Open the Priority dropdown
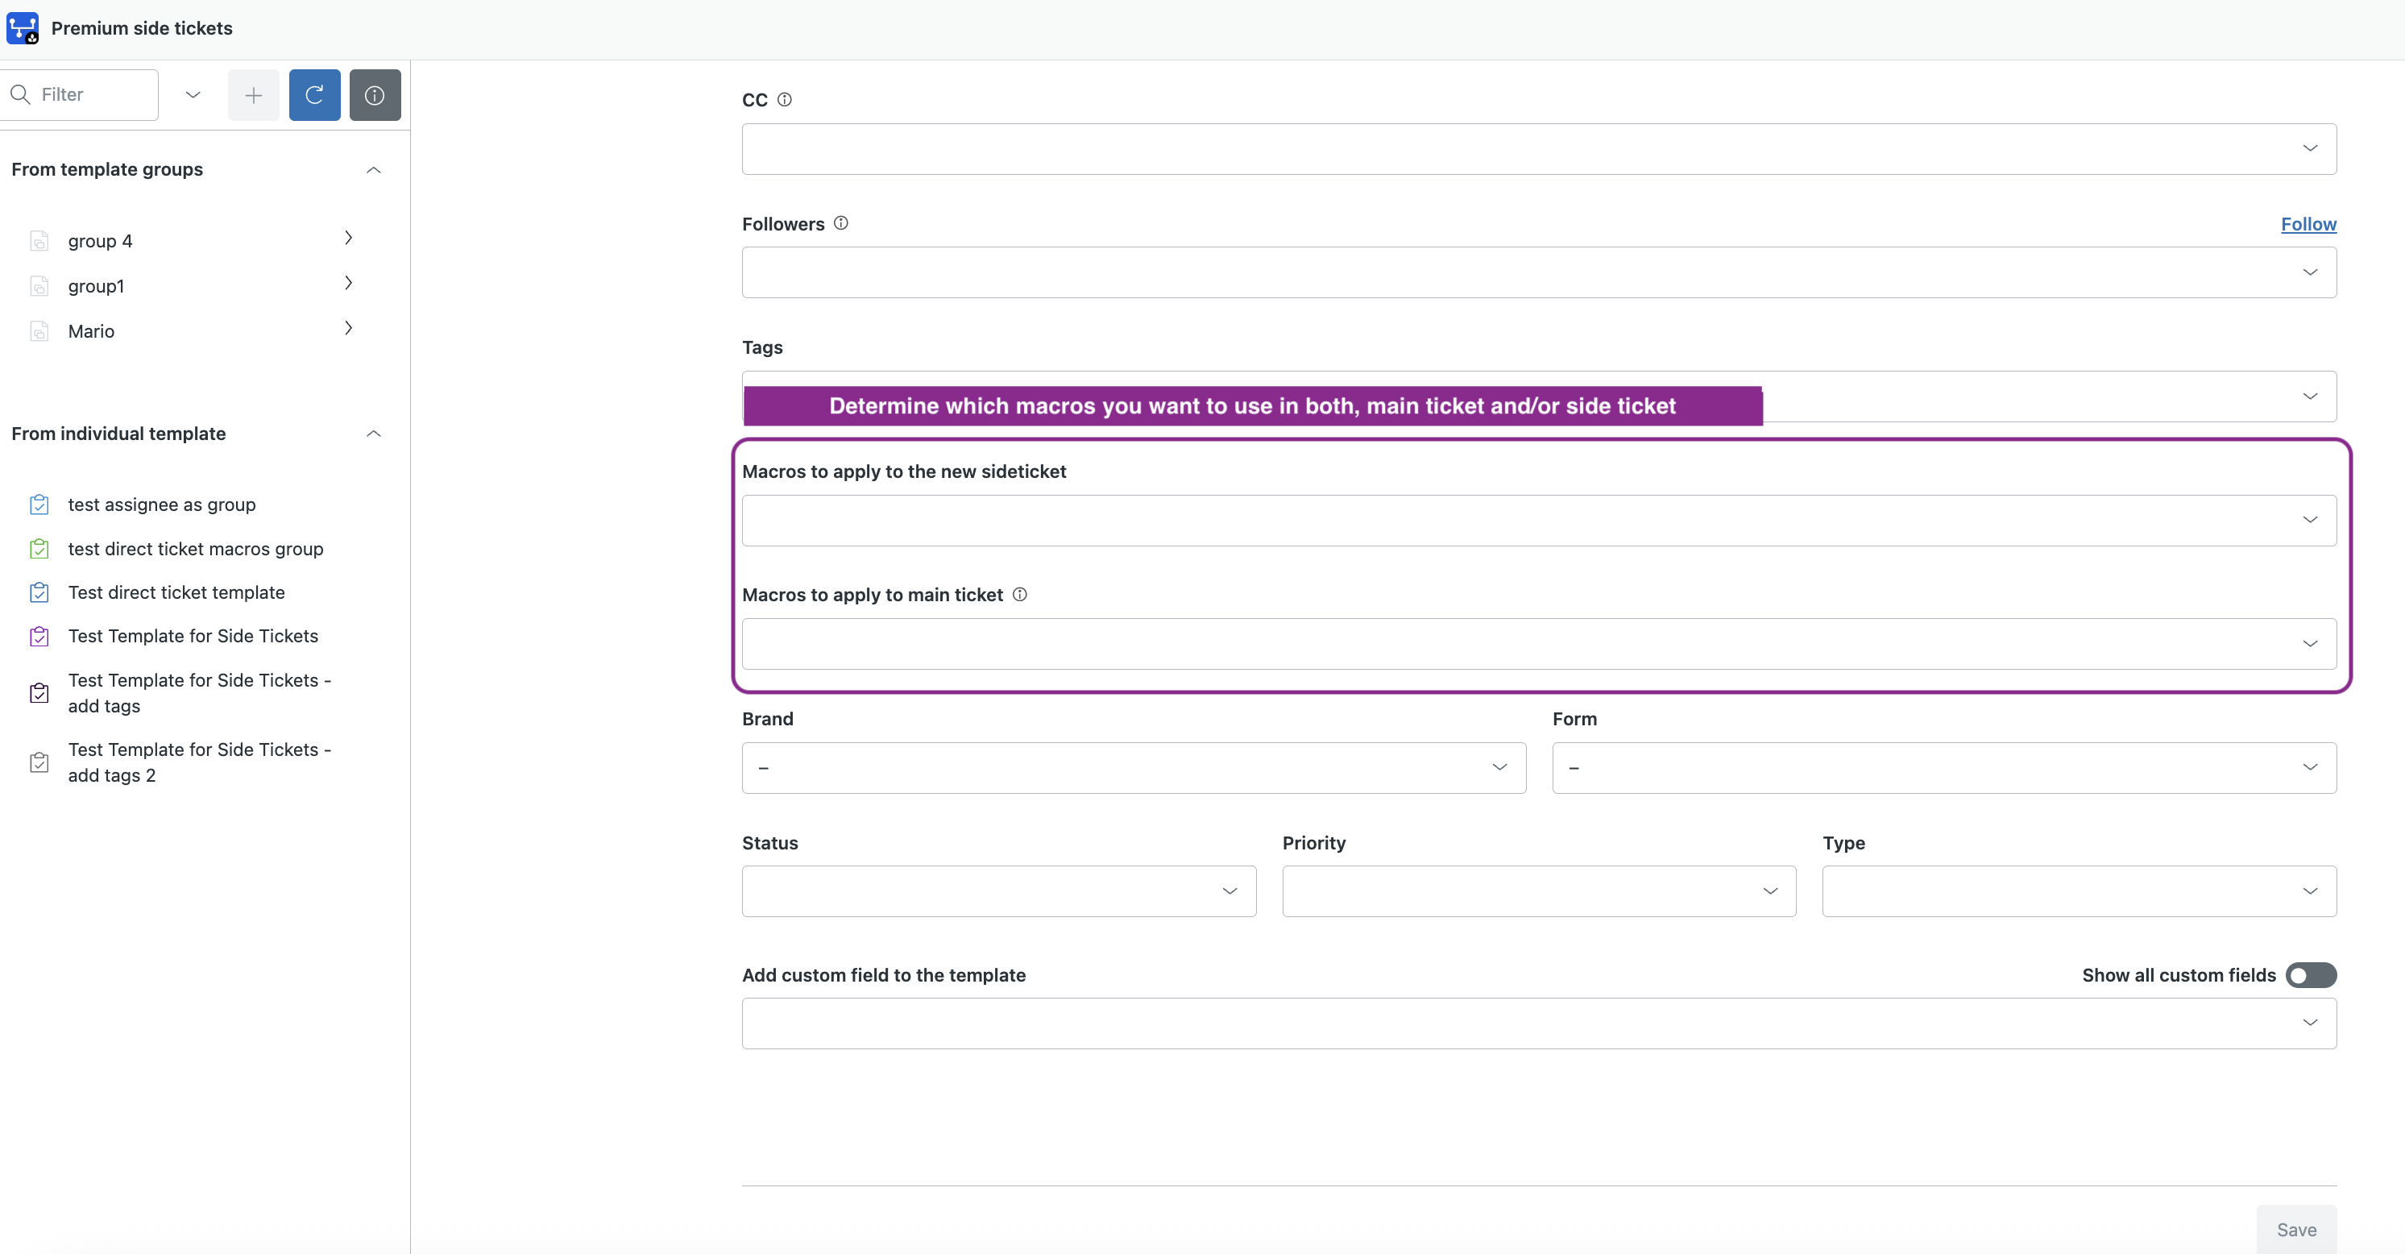The height and width of the screenshot is (1254, 2405). tap(1539, 891)
